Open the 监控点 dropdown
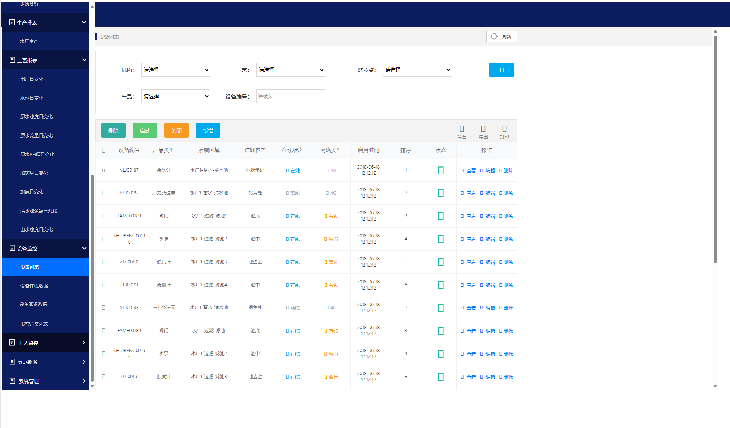 pyautogui.click(x=417, y=70)
